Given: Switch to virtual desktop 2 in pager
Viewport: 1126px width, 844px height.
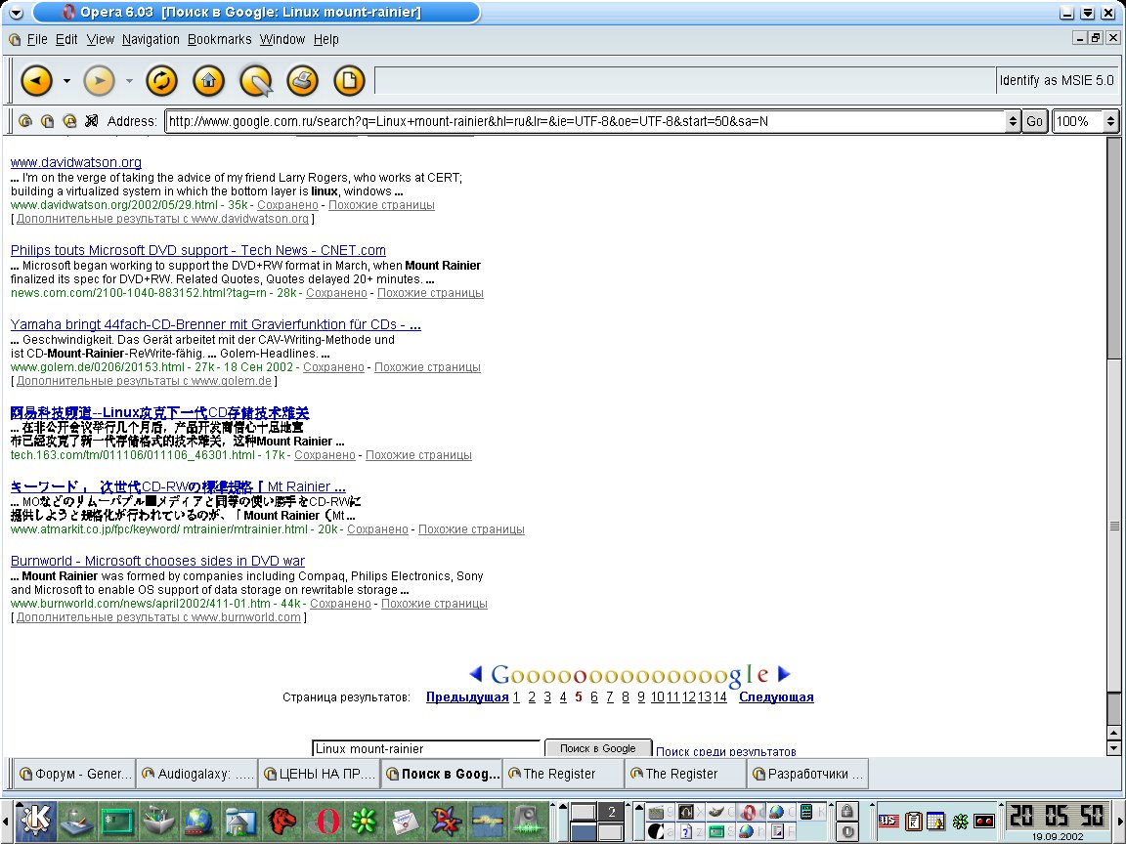Looking at the screenshot, I should click(x=611, y=812).
